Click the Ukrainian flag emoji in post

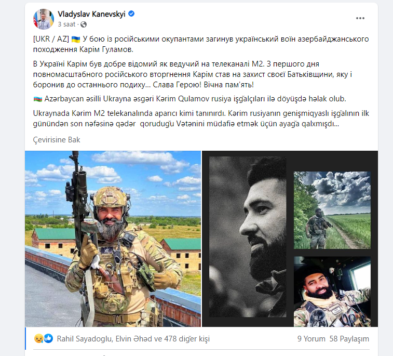(76, 39)
